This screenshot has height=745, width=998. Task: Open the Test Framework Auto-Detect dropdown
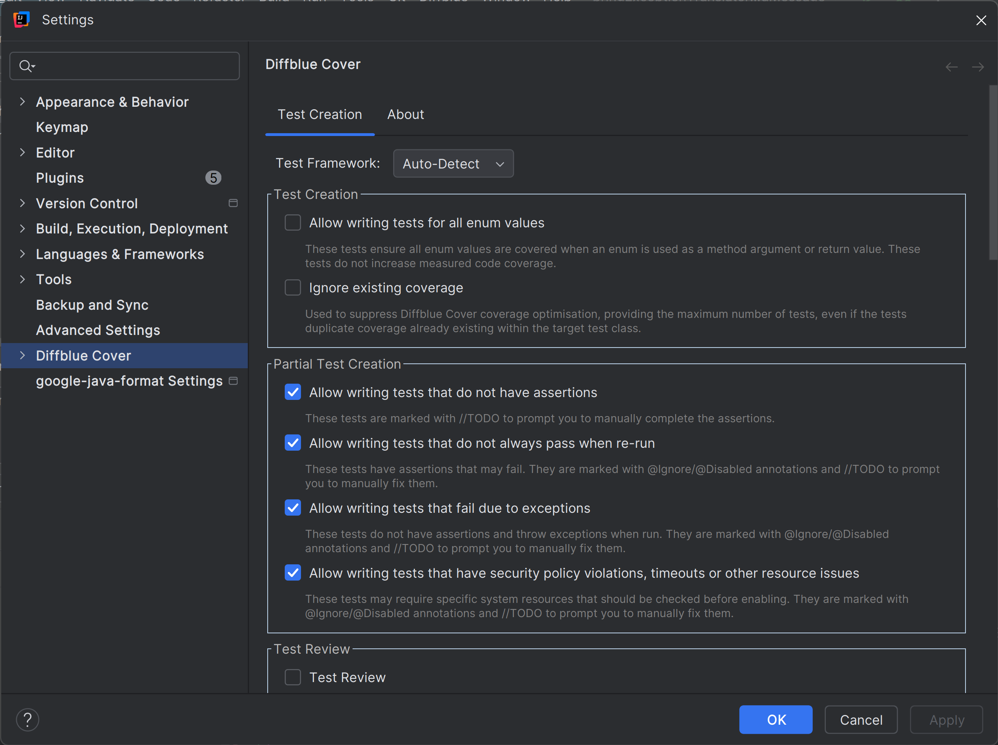tap(453, 164)
